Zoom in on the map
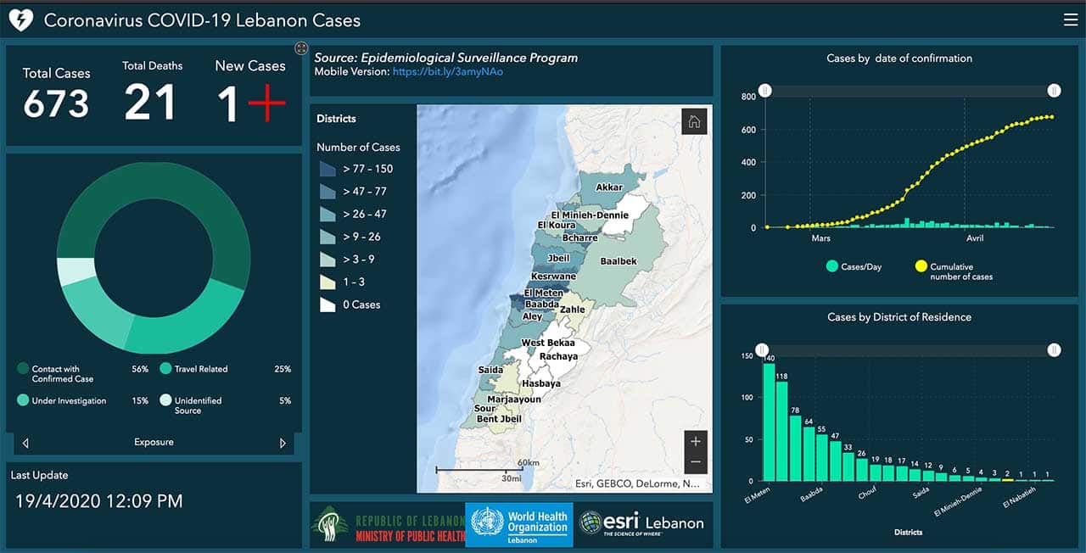Viewport: 1086px width, 553px height. point(696,442)
